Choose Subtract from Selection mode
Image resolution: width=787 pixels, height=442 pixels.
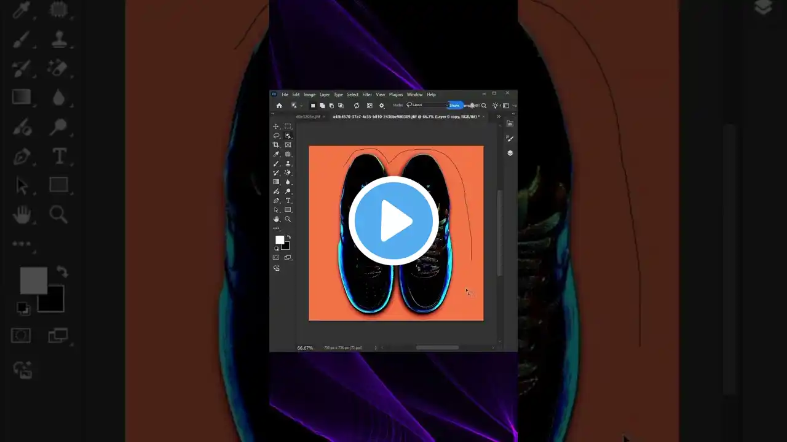[331, 106]
